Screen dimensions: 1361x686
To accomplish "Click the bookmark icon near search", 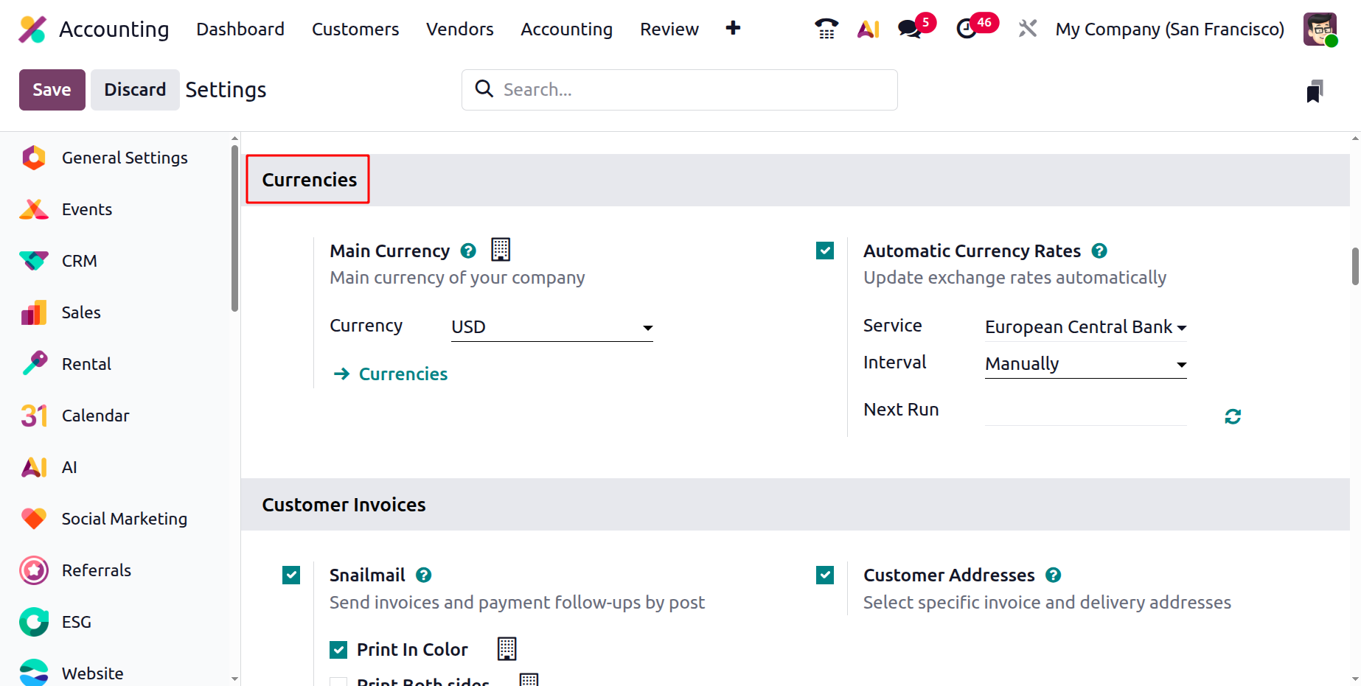I will (1315, 91).
